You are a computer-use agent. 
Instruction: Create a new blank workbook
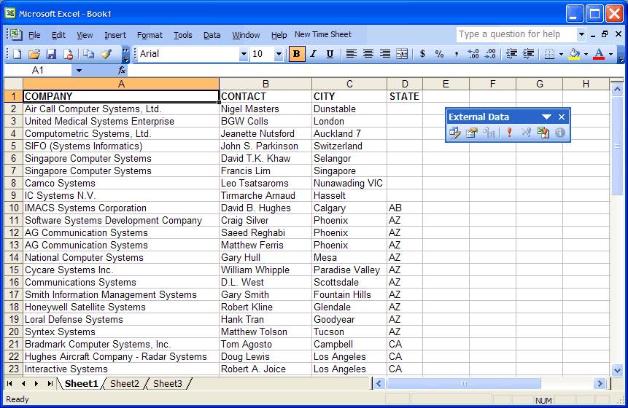click(x=17, y=54)
